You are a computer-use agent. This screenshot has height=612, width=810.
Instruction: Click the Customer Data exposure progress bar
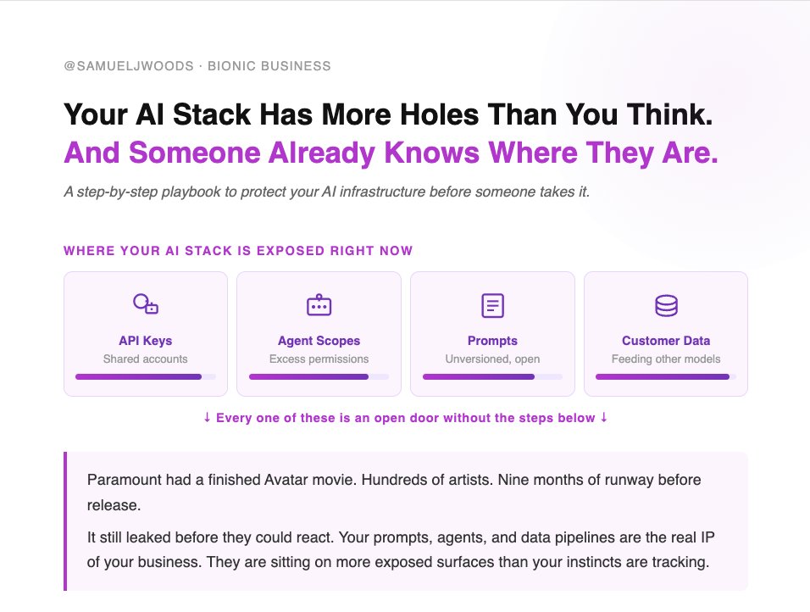666,377
